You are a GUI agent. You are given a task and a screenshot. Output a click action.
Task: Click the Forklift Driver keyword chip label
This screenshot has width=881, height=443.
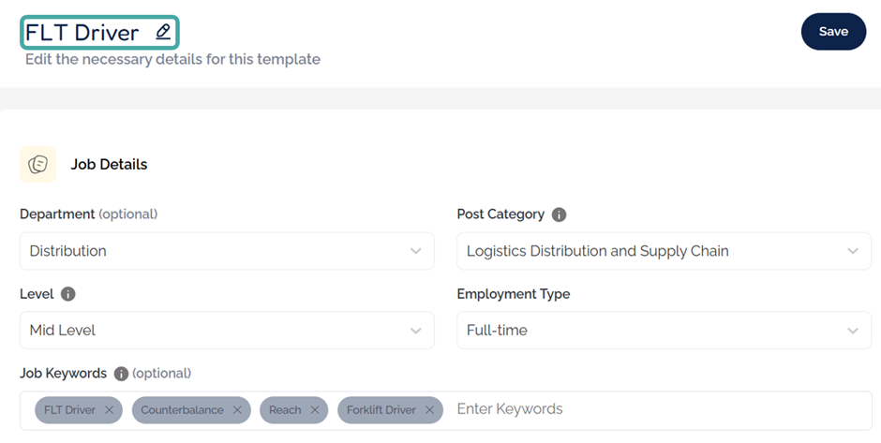(x=381, y=410)
